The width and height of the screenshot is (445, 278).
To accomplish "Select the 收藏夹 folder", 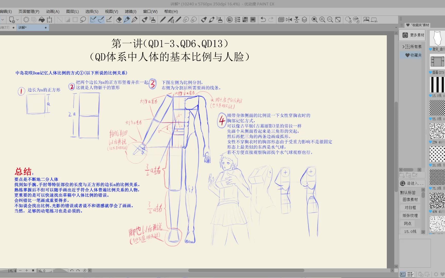I will point(415,55).
